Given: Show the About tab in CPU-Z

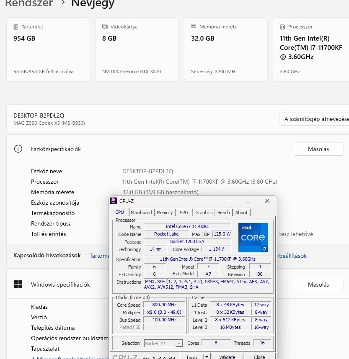Looking at the screenshot, I should 241,213.
